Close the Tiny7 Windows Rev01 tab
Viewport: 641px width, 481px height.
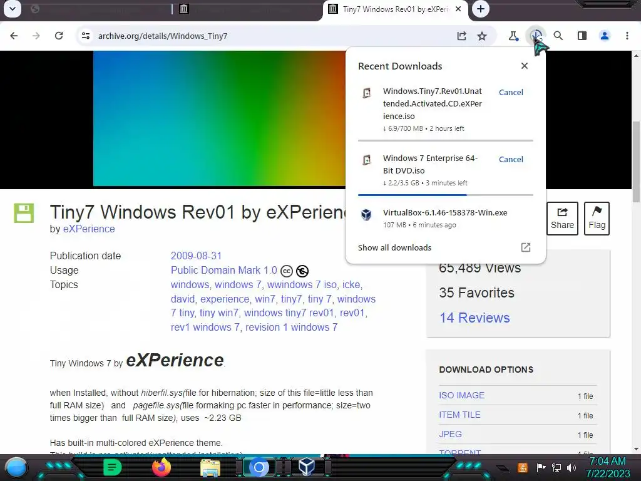(x=458, y=9)
